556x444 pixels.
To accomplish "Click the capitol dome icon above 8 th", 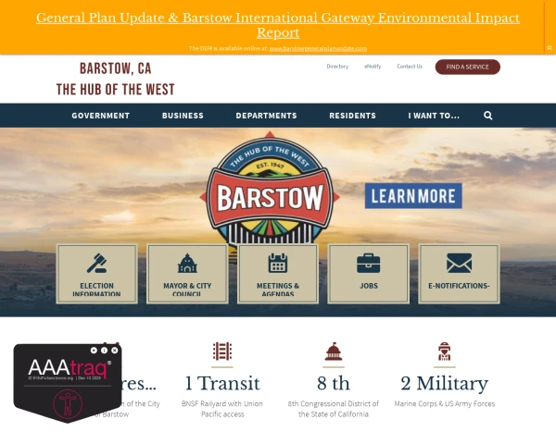I will [334, 351].
